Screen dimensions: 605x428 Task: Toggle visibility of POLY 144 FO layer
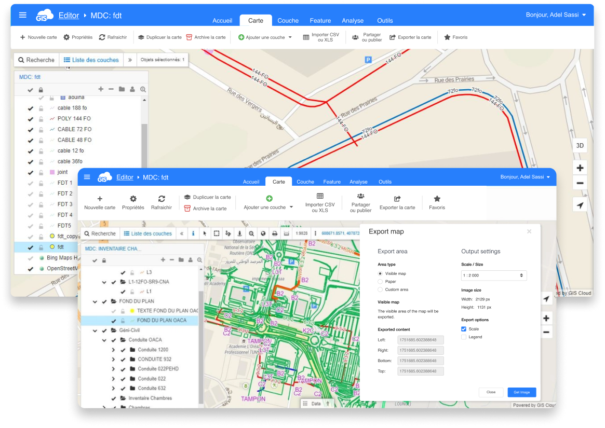31,119
